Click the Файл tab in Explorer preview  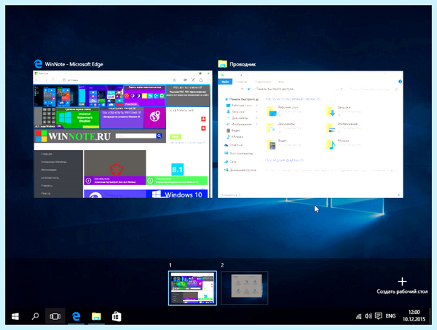point(225,82)
